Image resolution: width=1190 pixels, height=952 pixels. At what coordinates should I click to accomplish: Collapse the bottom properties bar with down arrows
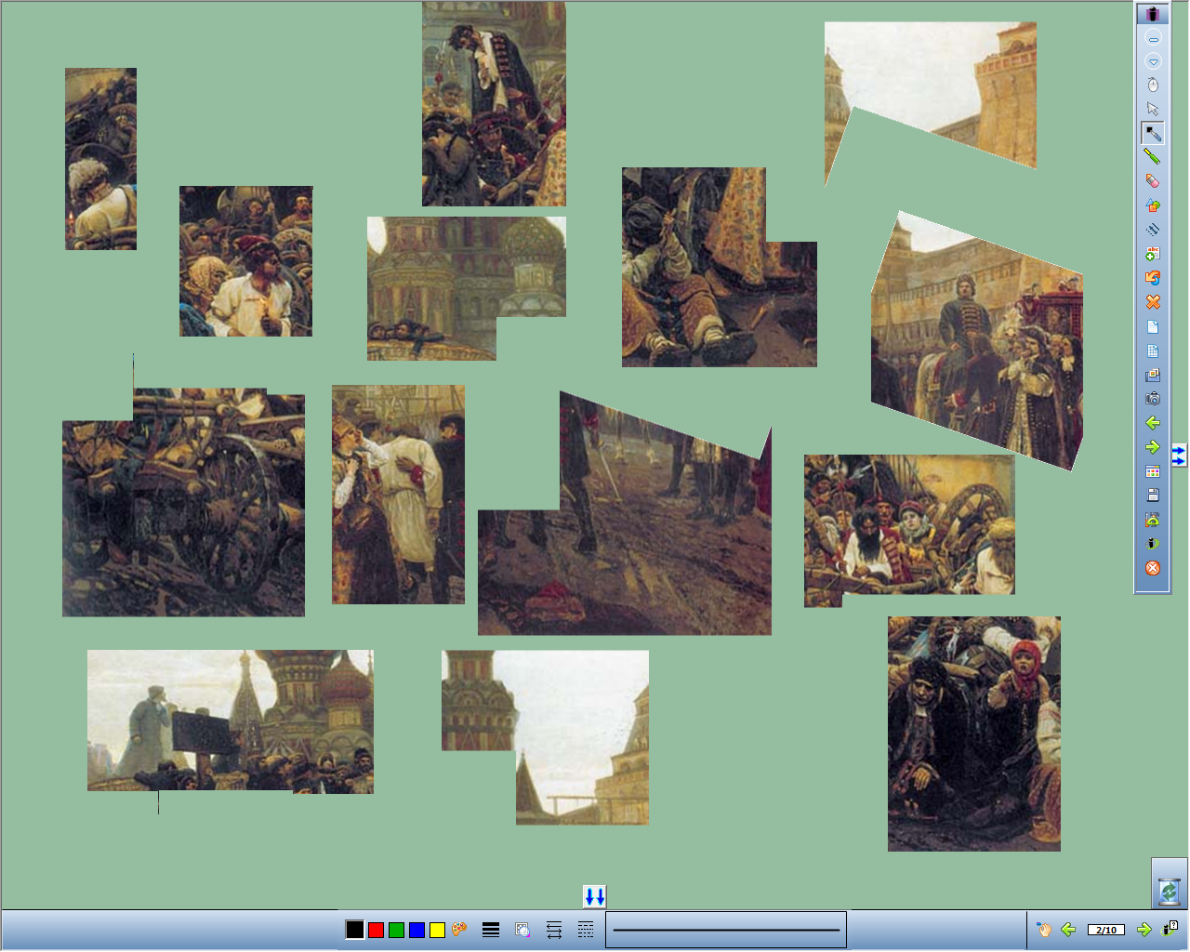[595, 896]
